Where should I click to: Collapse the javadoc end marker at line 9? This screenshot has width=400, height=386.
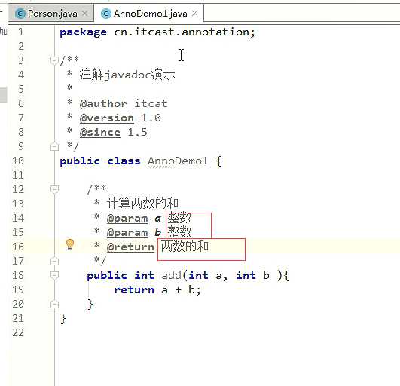click(x=54, y=146)
